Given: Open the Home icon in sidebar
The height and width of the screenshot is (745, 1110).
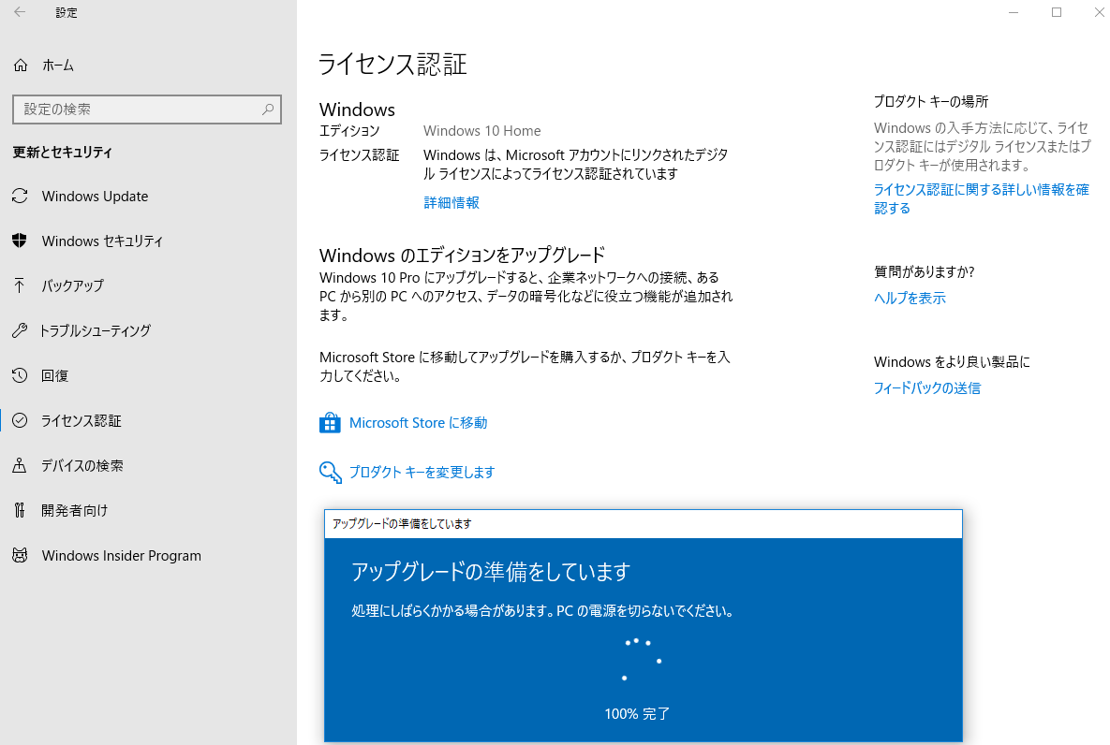Looking at the screenshot, I should [x=21, y=66].
